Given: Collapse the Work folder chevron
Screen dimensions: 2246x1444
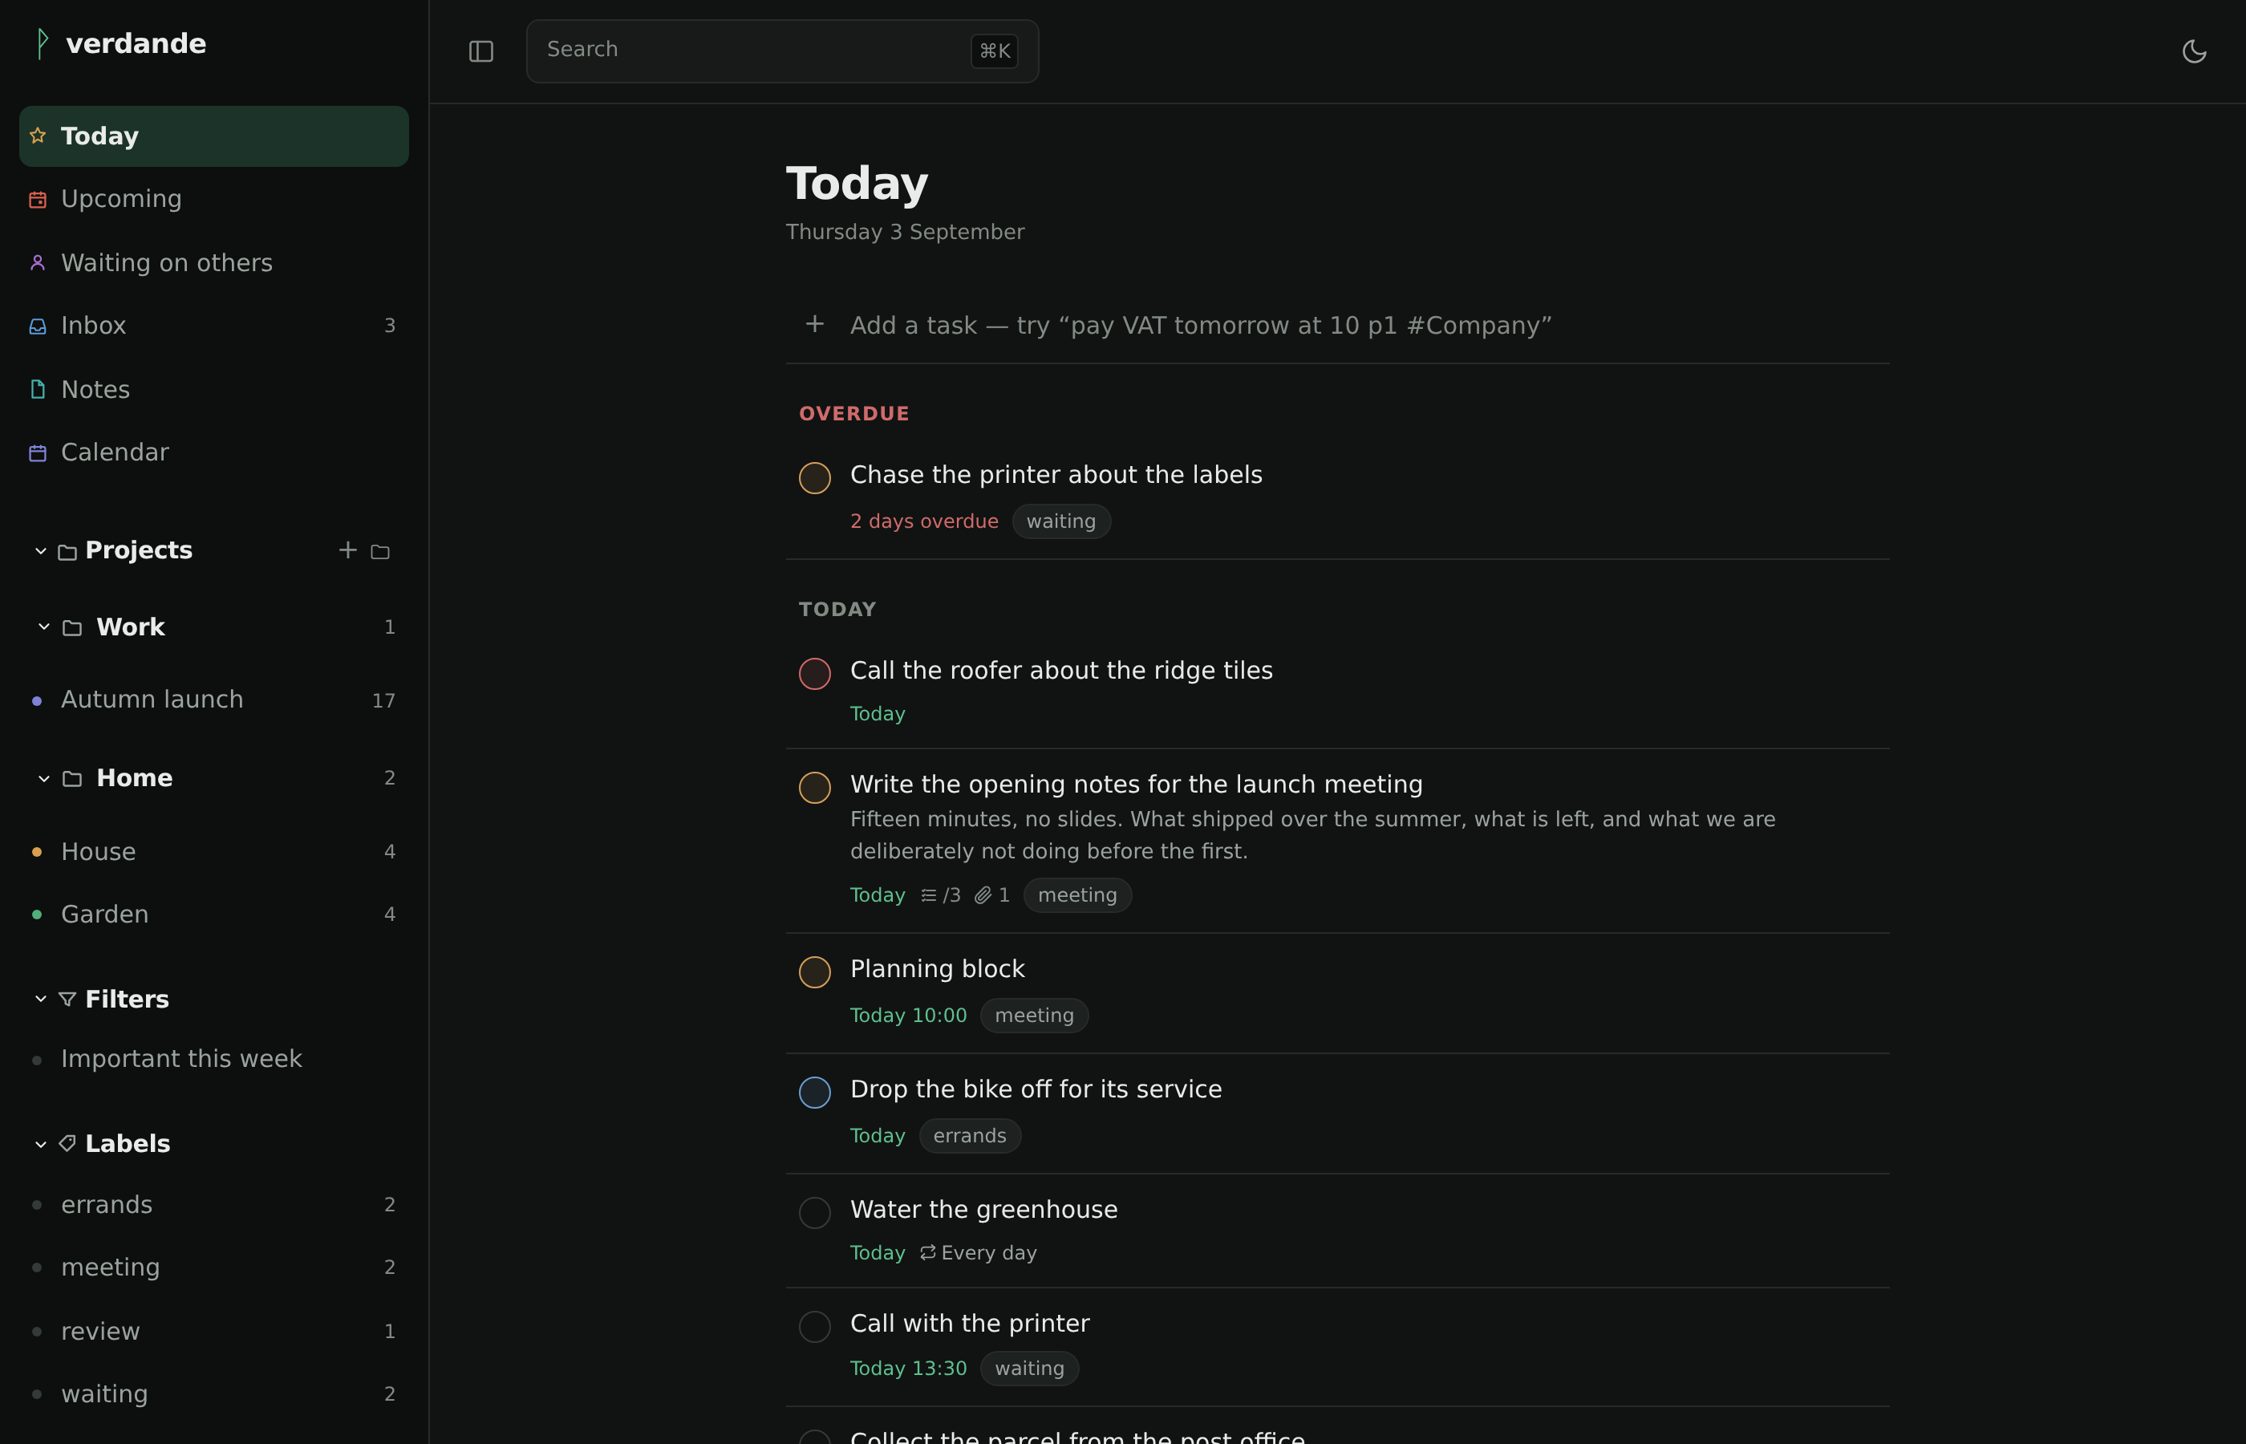Looking at the screenshot, I should [x=44, y=627].
